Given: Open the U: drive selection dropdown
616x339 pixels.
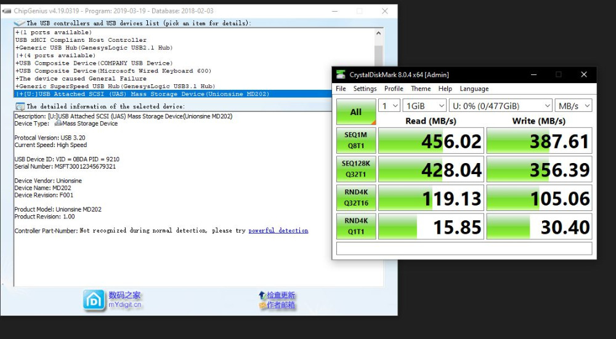Looking at the screenshot, I should tap(500, 106).
